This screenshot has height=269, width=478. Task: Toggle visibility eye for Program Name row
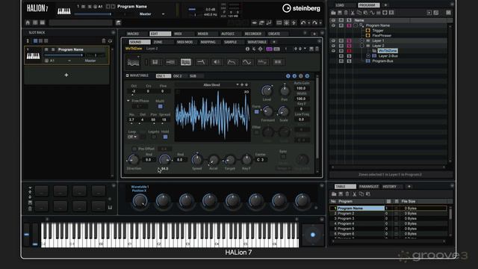click(x=333, y=25)
